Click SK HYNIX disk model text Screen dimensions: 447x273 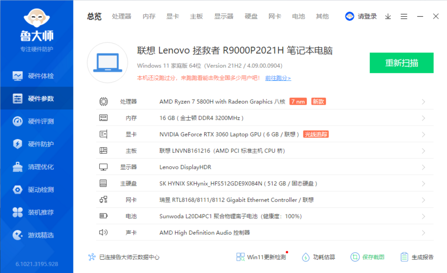238,184
